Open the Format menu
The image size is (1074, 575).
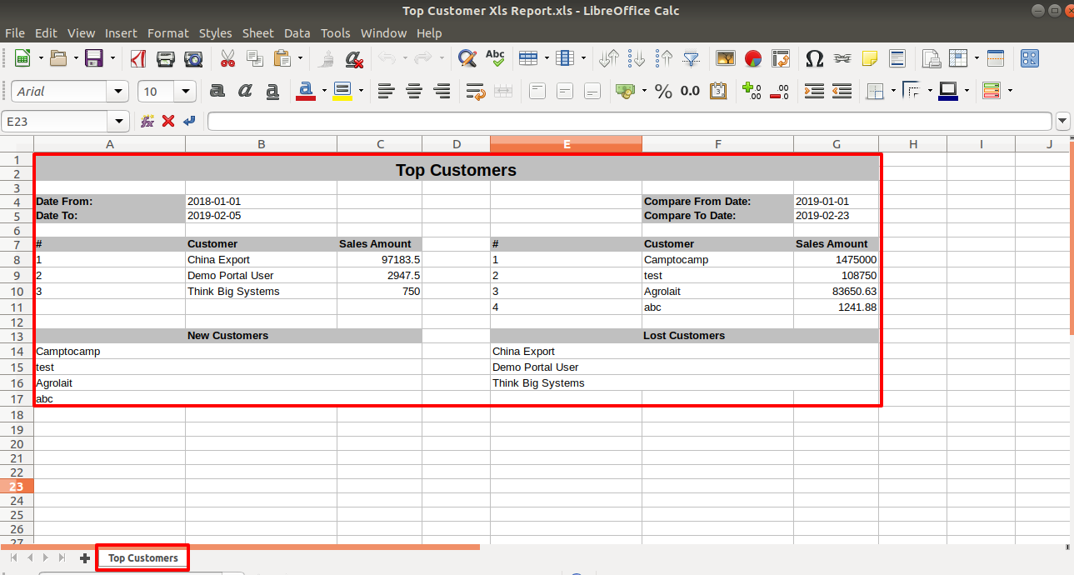(x=168, y=33)
